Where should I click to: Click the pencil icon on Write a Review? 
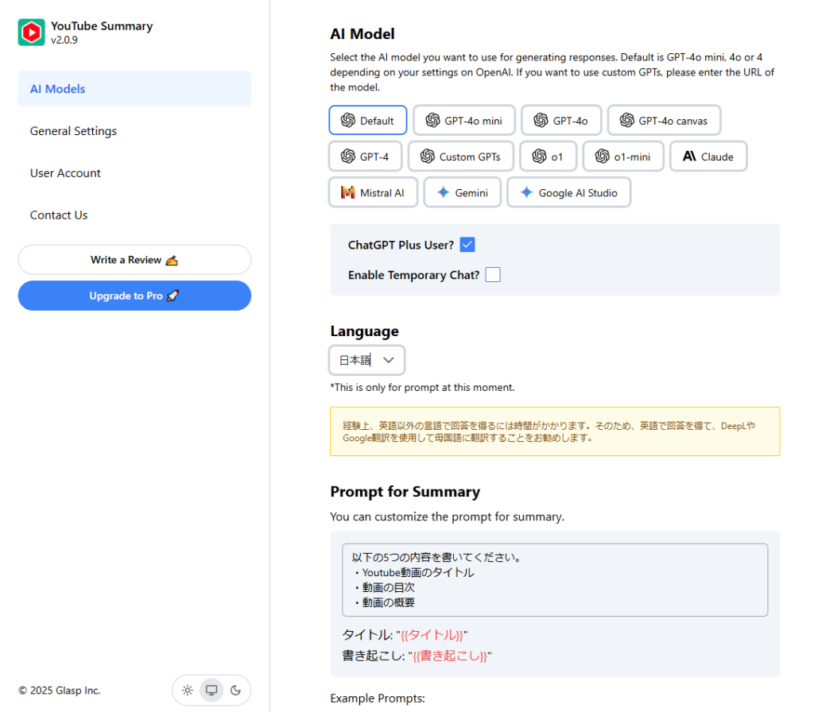click(172, 260)
